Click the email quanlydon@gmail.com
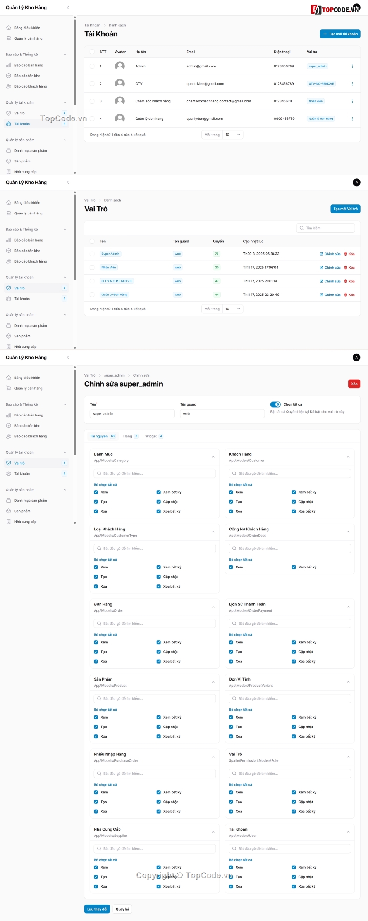The height and width of the screenshot is (921, 368). [x=205, y=119]
